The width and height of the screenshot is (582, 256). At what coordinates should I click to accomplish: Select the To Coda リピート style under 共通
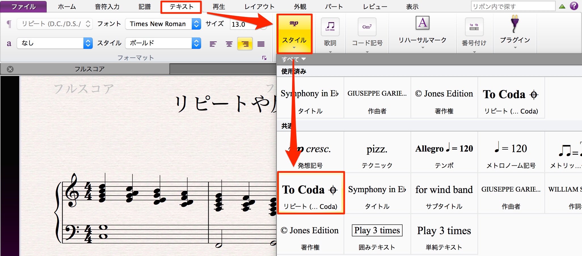coord(311,193)
